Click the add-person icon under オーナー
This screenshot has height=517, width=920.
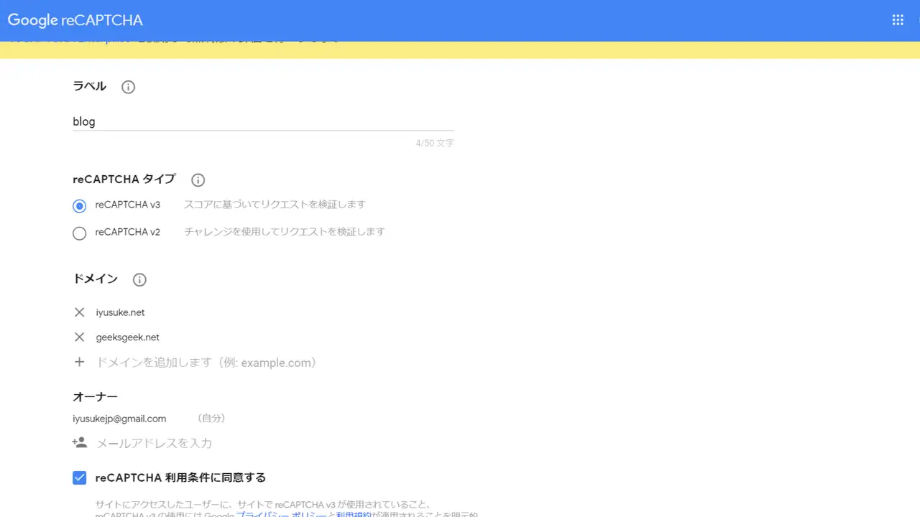pyautogui.click(x=79, y=442)
